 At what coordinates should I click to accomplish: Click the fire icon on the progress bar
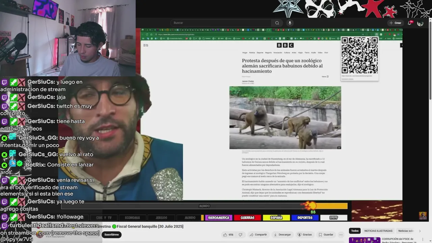pos(309,206)
